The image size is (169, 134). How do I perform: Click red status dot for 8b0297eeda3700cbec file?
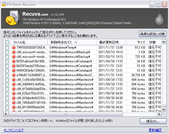click(14, 66)
